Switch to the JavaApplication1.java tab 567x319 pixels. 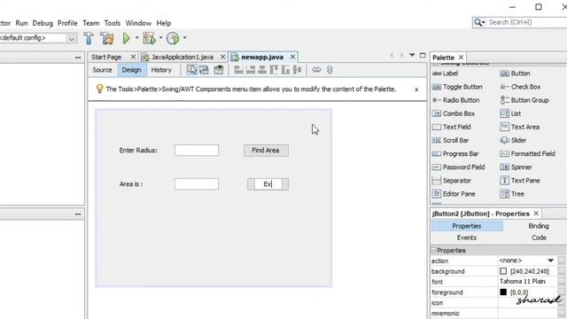183,57
